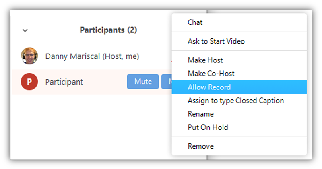Click the Participants (2) panel title
This screenshot has width=322, height=169.
pyautogui.click(x=108, y=30)
